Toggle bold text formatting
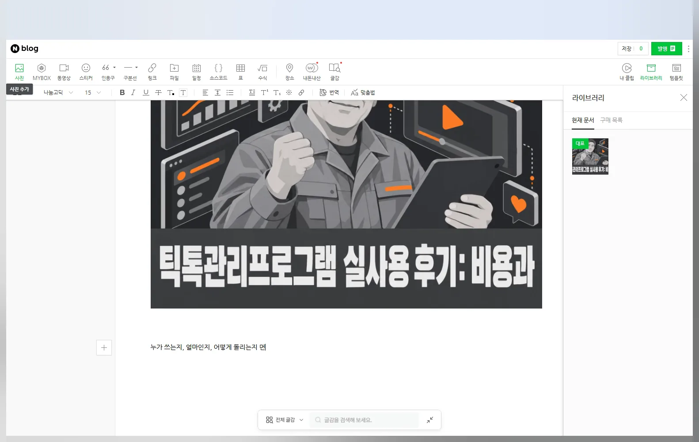Screen dimensions: 699x442 pos(122,92)
